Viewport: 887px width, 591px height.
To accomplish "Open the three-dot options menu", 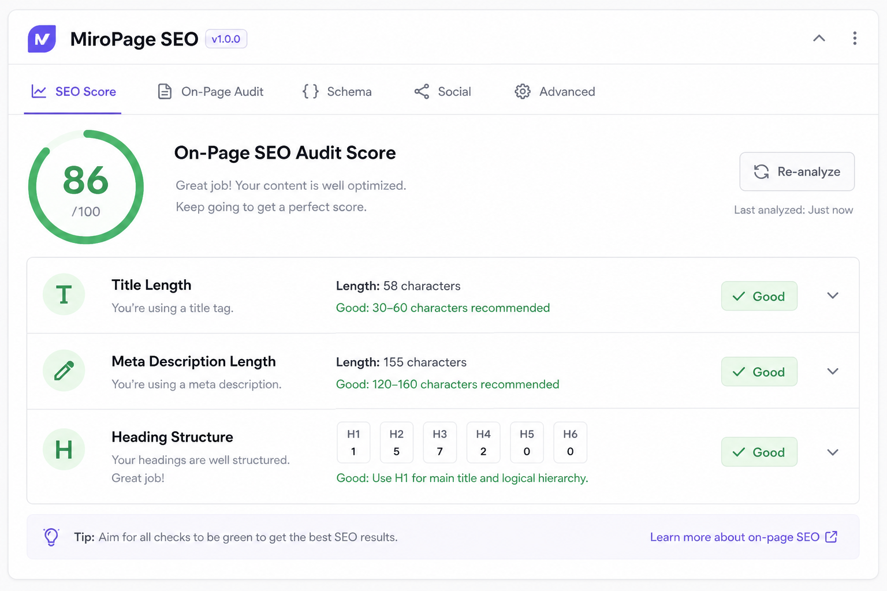I will (855, 38).
